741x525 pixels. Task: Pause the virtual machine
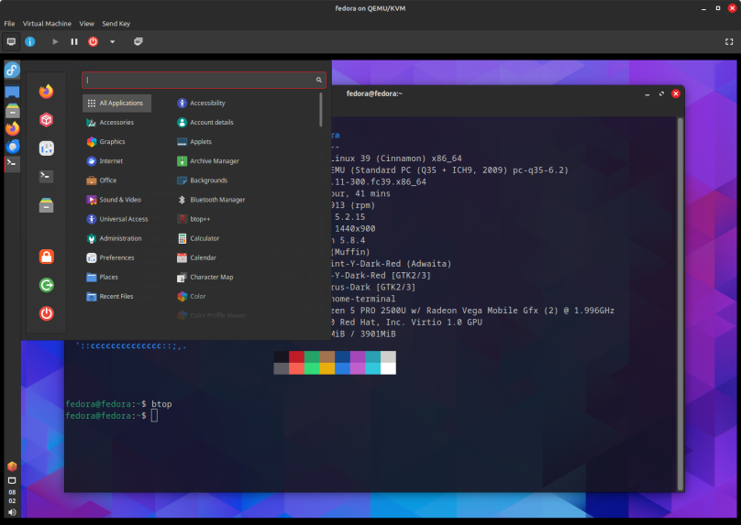coord(74,41)
